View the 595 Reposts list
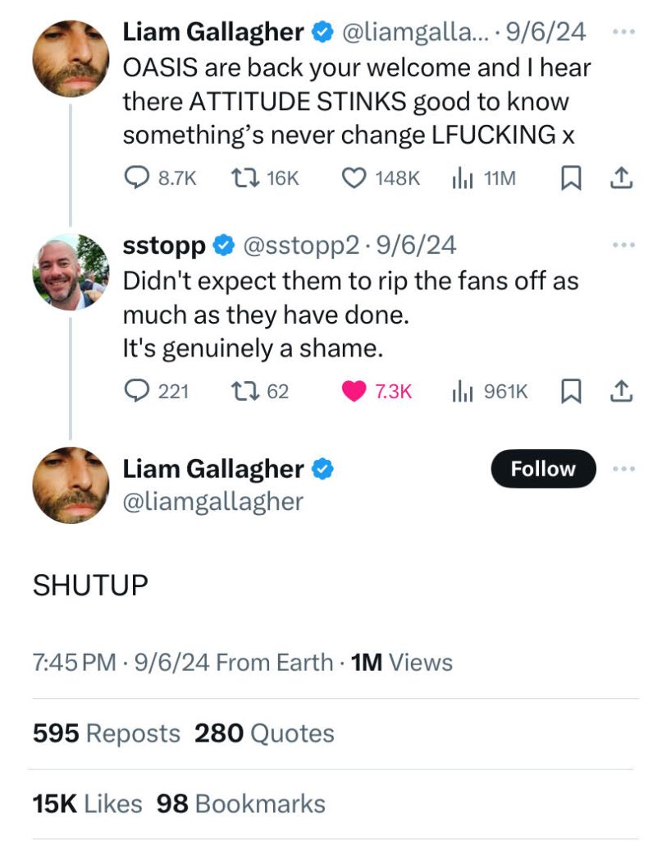671x841 pixels. coord(106,733)
